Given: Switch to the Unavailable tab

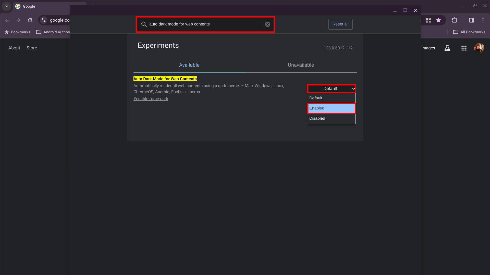Looking at the screenshot, I should pos(301,65).
